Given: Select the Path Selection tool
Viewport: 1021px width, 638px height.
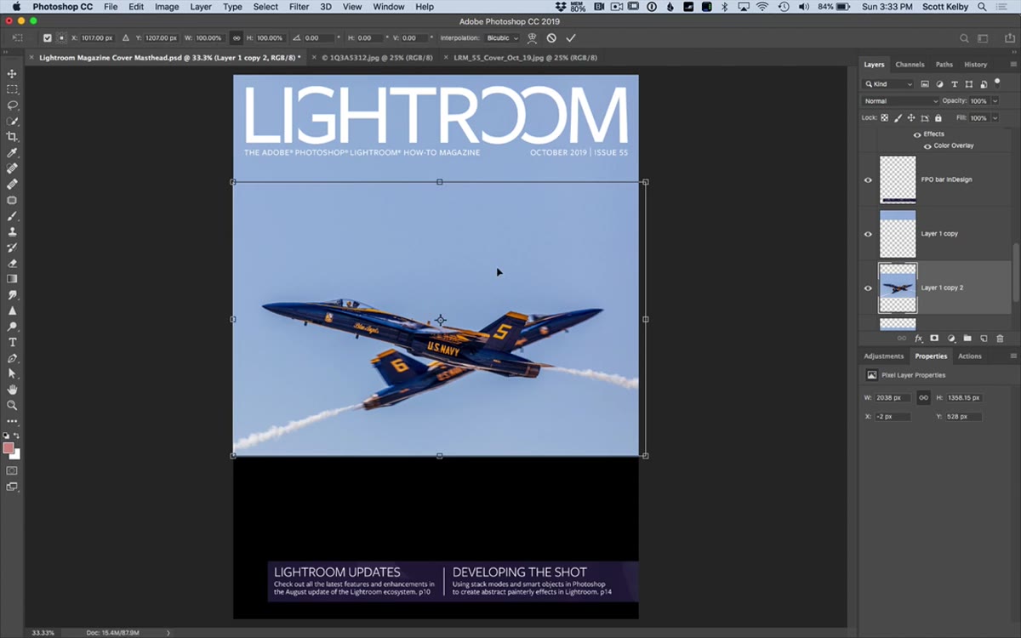Looking at the screenshot, I should 12,373.
